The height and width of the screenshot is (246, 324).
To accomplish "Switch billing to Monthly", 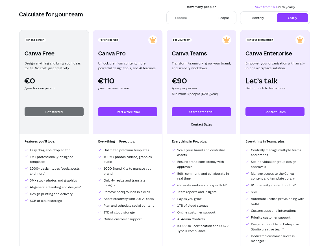I will click(x=258, y=18).
